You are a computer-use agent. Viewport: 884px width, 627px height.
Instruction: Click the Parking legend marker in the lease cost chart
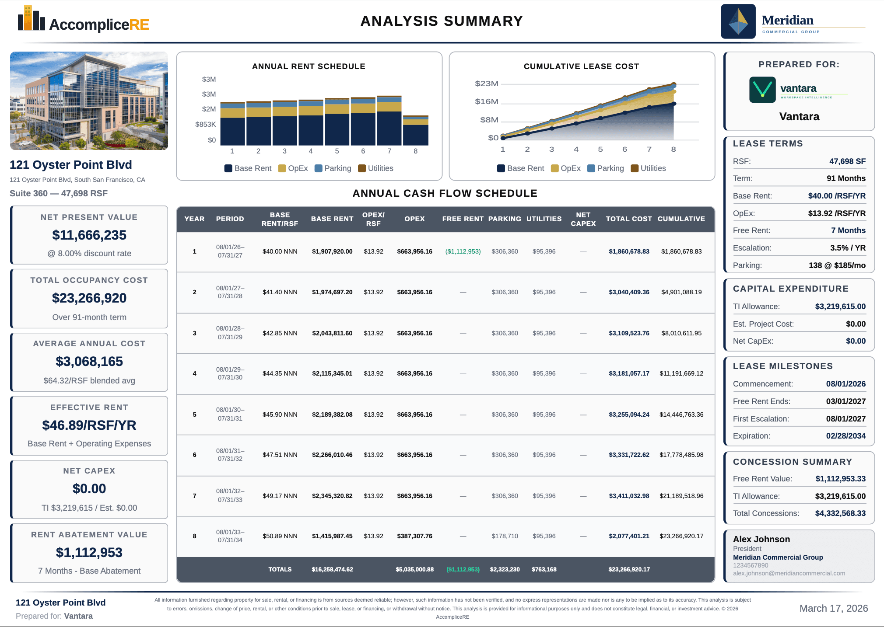point(592,168)
